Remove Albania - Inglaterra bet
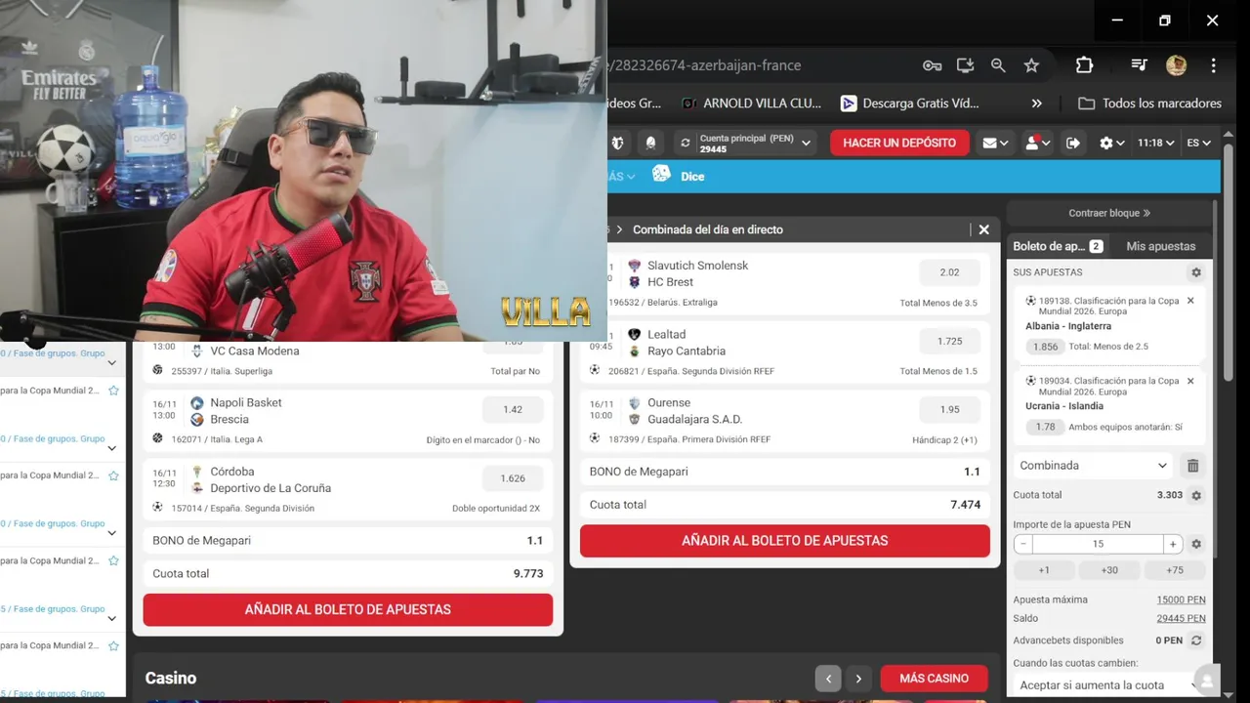The image size is (1250, 703). (1190, 301)
